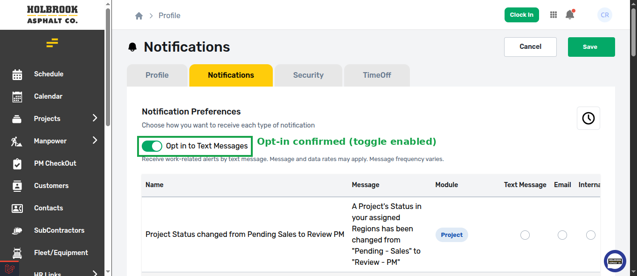Click the Message column header

tap(366, 185)
